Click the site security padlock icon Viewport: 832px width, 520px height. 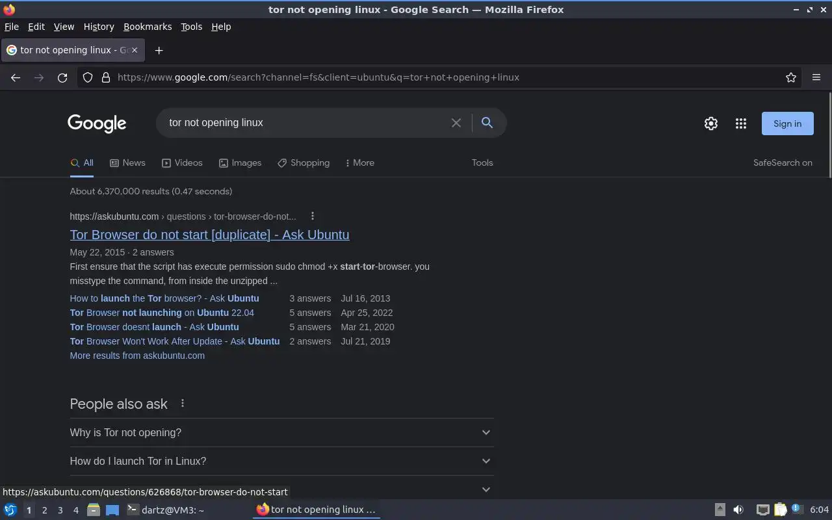point(106,77)
